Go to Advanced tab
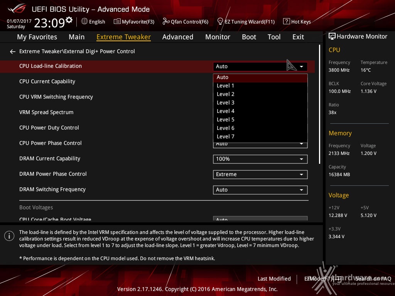 point(177,37)
